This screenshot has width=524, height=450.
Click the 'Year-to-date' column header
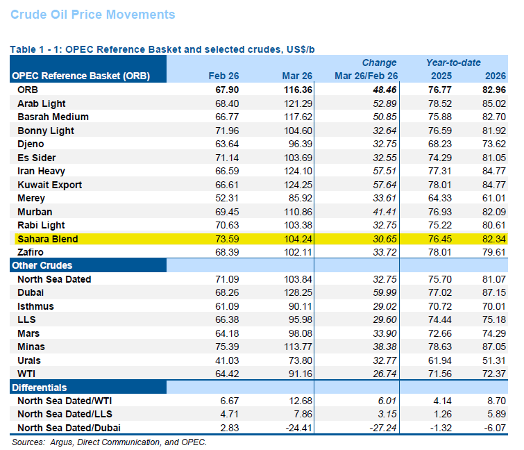click(453, 62)
